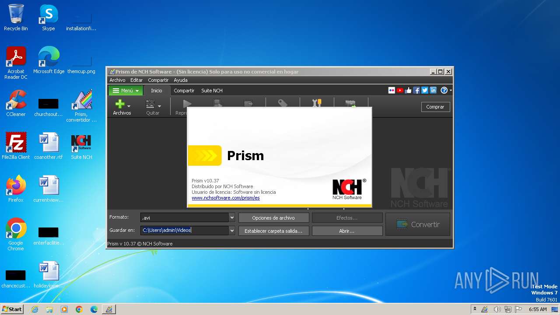
Task: Open the Twitter share icon
Action: (425, 90)
